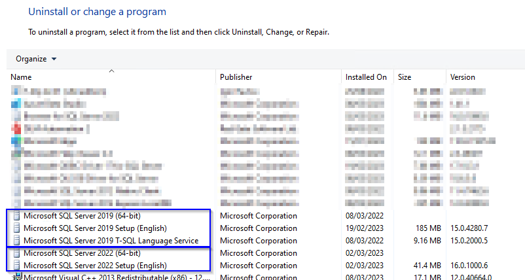
Task: Select Microsoft SQL Server 2019 Setup (English)
Action: (95, 228)
